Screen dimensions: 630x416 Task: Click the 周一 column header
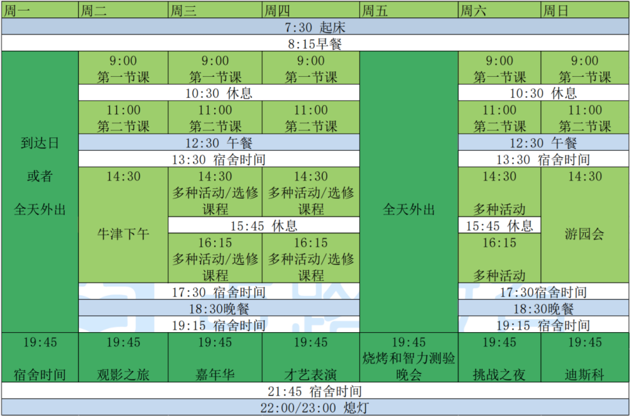tap(39, 10)
